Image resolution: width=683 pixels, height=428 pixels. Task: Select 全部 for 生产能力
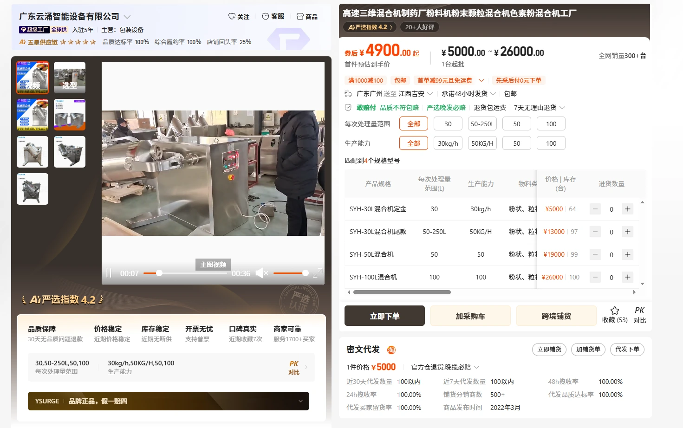[x=414, y=143]
